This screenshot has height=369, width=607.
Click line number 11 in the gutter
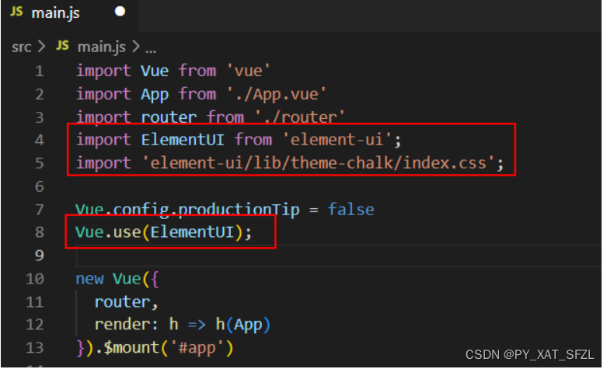coord(35,302)
